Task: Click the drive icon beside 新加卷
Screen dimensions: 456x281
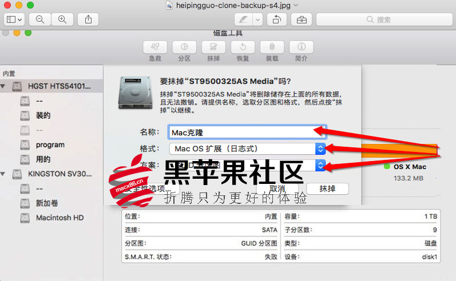Action: [x=25, y=203]
